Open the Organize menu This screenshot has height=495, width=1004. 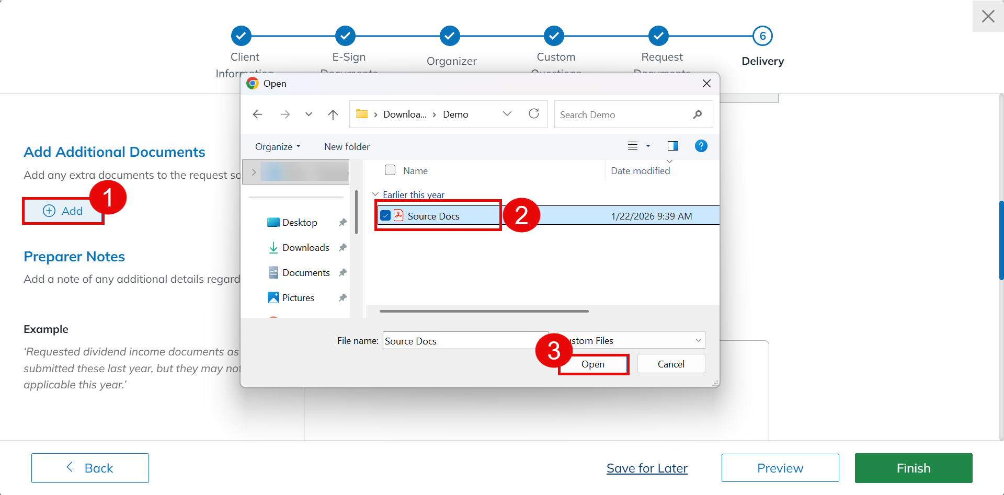[277, 147]
